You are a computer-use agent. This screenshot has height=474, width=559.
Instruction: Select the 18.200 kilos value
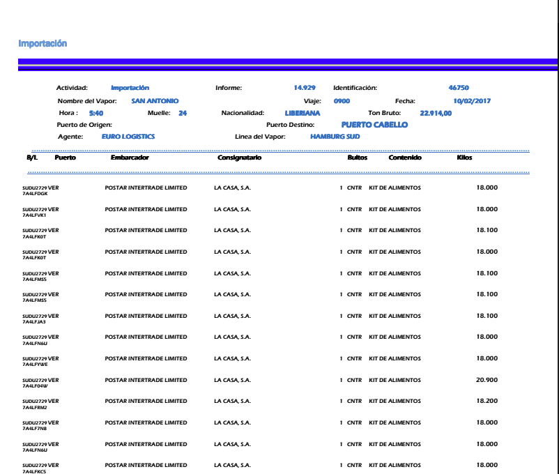(x=487, y=402)
